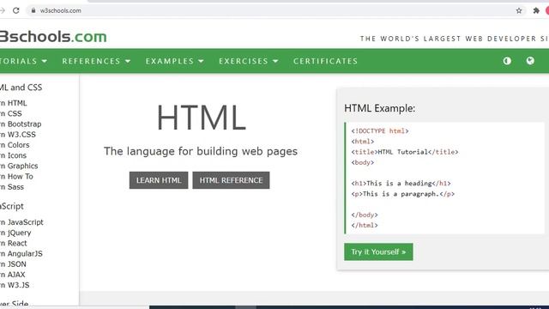Open Learn HTML in the sidebar
Viewport: 549px width, 309px height.
14,103
